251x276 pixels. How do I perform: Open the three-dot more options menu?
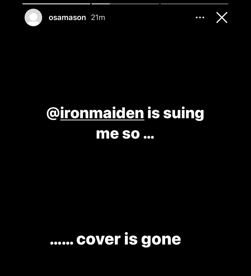pos(200,18)
